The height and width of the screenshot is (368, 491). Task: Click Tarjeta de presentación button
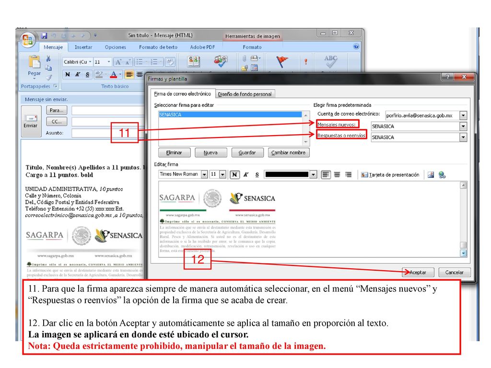point(390,174)
